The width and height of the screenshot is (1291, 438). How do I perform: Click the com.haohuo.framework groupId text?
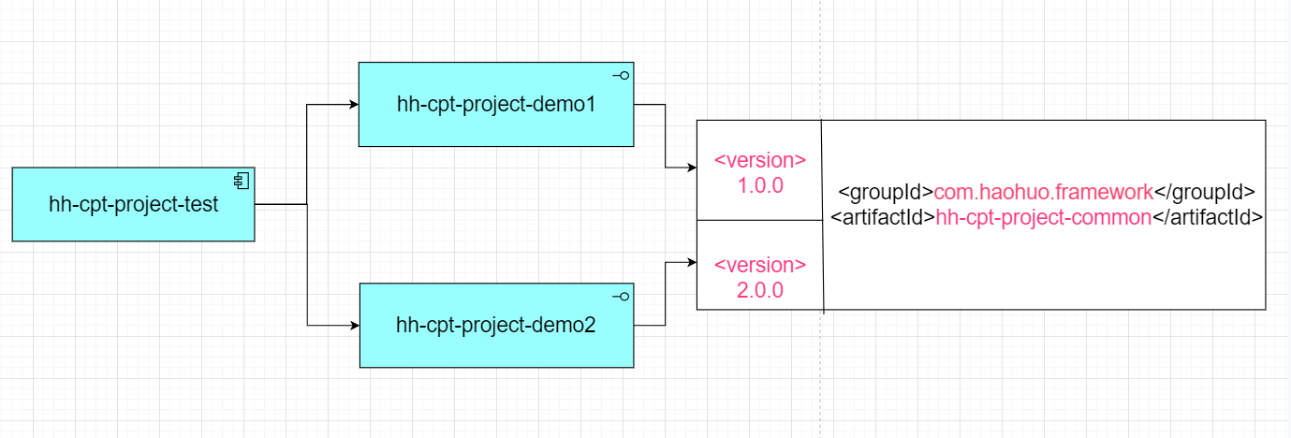[1041, 193]
